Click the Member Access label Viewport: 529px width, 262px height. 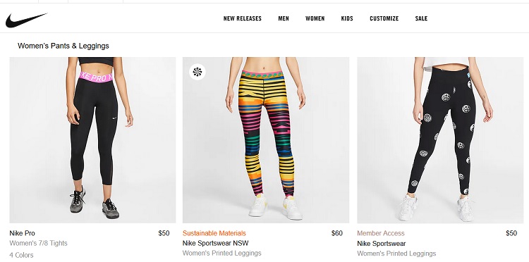[381, 233]
